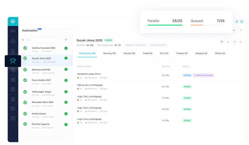Open the Honda Amaze build
Viewport: 249px width, 145px height.
(45, 115)
